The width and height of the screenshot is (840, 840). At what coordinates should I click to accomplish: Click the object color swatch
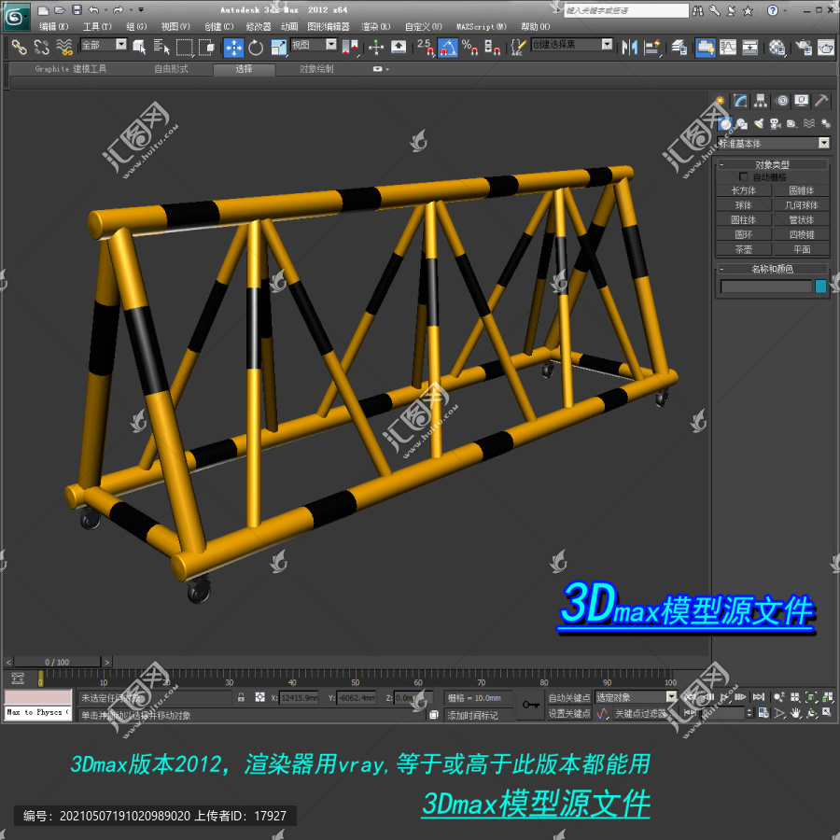pos(820,287)
